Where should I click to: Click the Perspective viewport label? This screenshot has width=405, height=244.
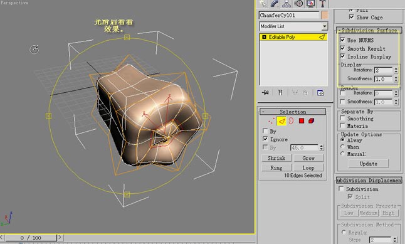point(14,3)
